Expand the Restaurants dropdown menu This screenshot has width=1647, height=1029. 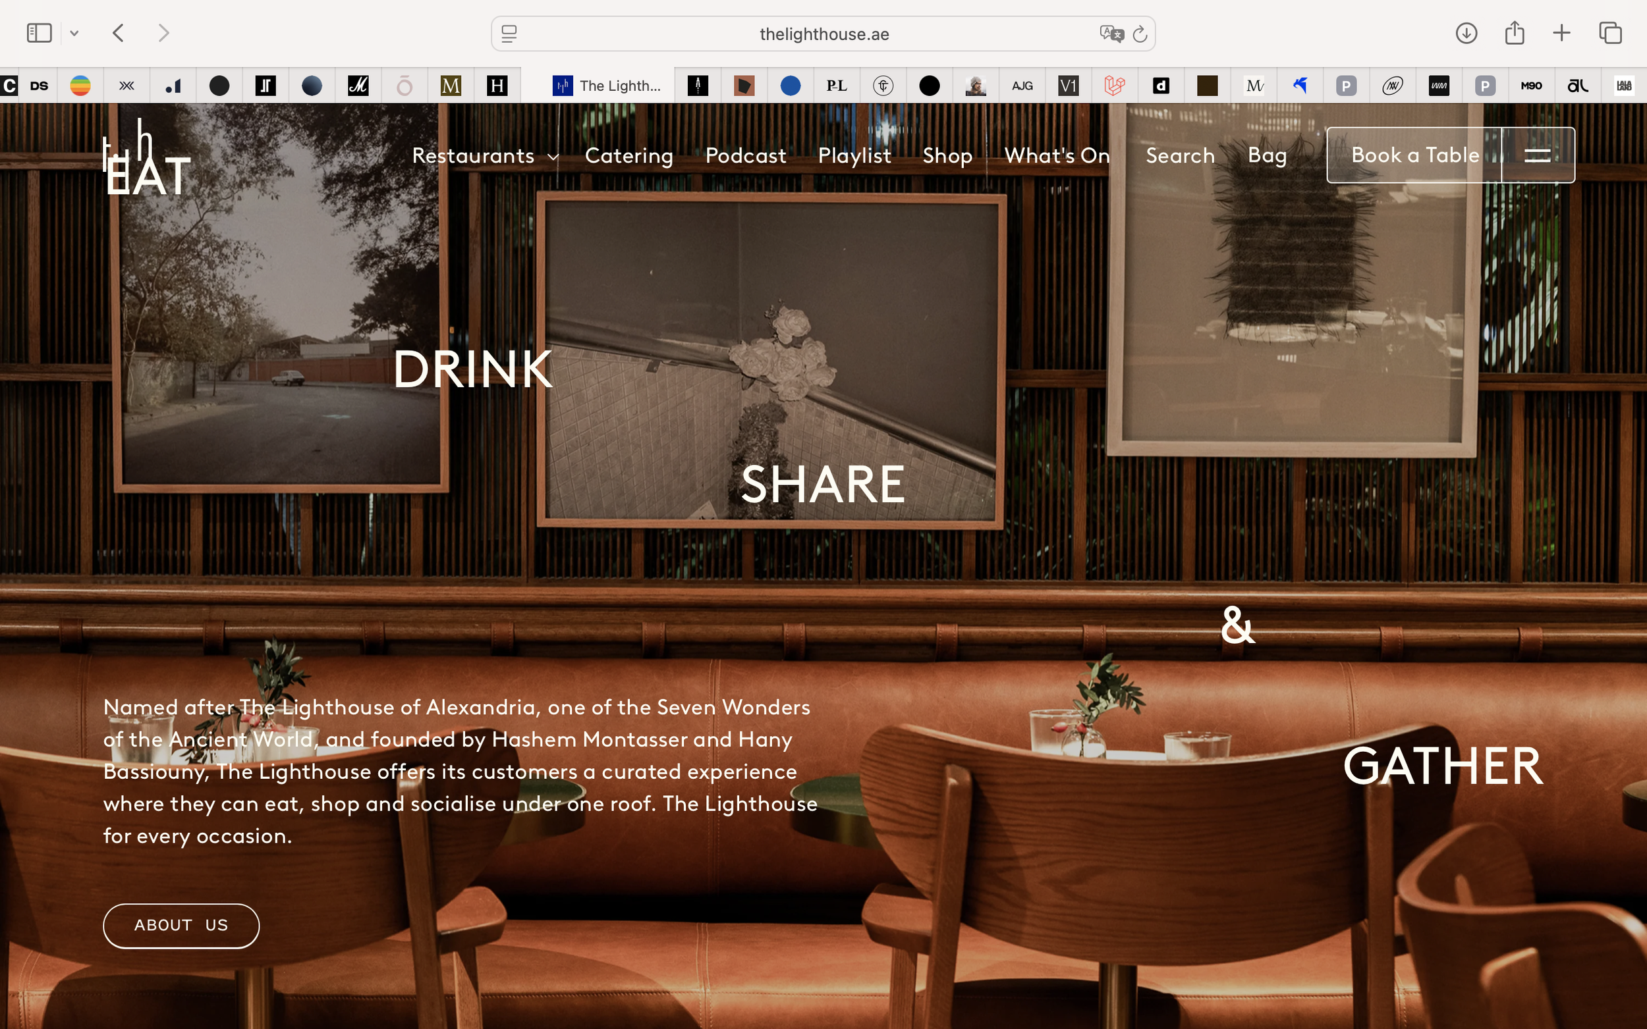coord(485,156)
